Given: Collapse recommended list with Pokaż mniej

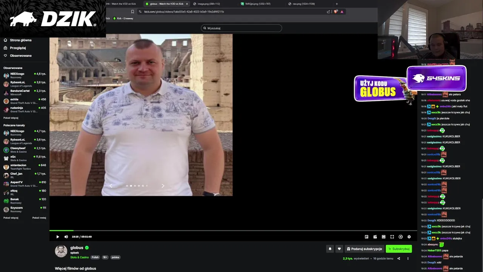Looking at the screenshot, I should (x=39, y=218).
